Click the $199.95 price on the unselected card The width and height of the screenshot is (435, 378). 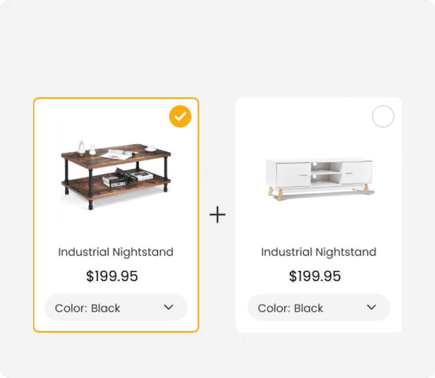315,276
